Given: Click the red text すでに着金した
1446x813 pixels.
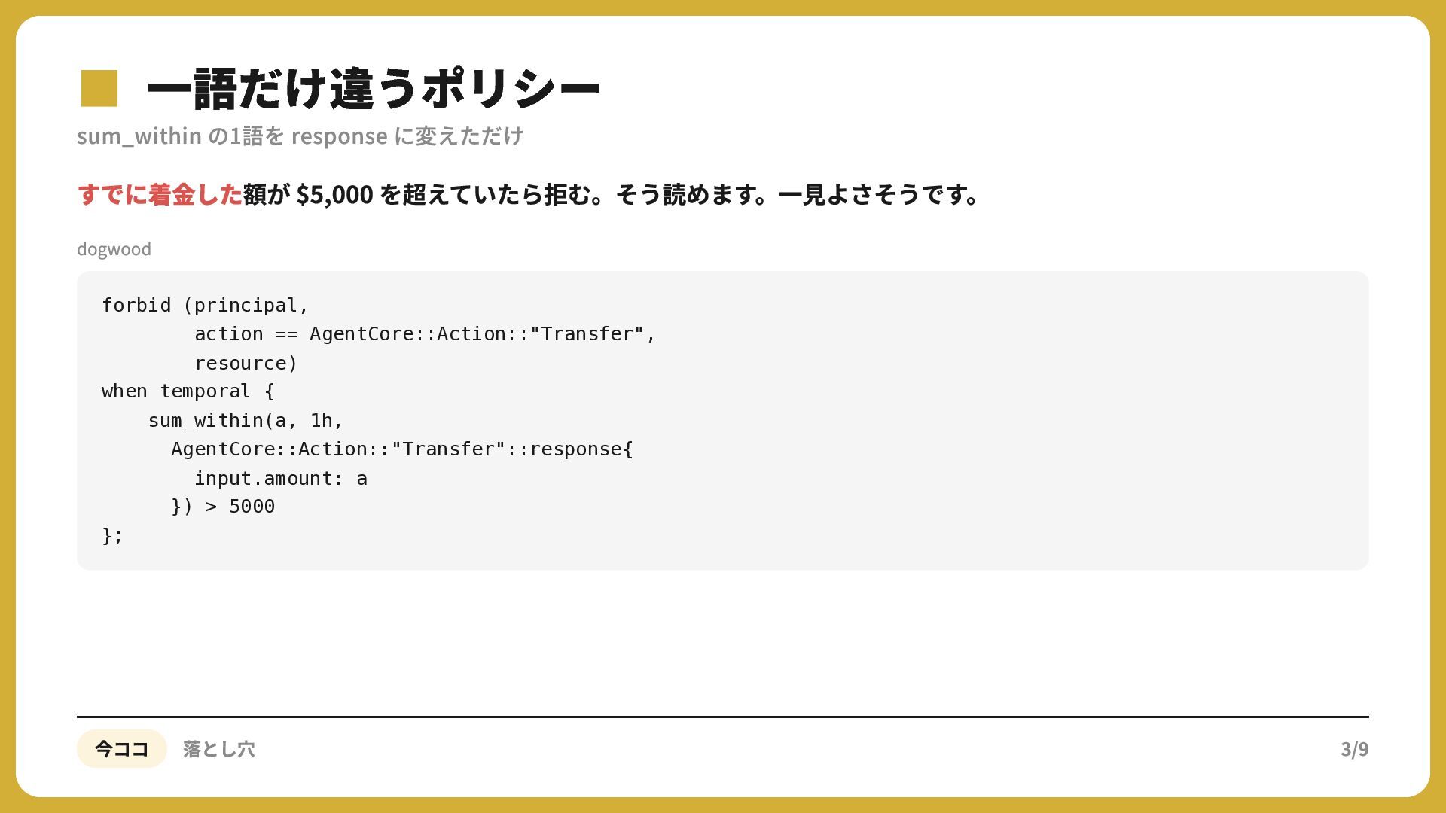Looking at the screenshot, I should (160, 195).
